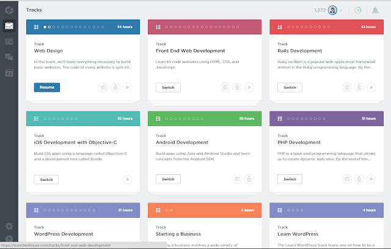Image resolution: width=391 pixels, height=249 pixels.
Task: Open the Workspaces code icon in sidebar
Action: 9,73
